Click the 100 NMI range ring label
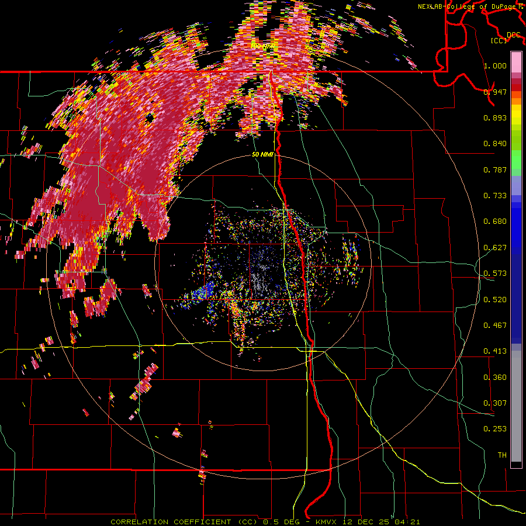The image size is (526, 526). (x=262, y=46)
